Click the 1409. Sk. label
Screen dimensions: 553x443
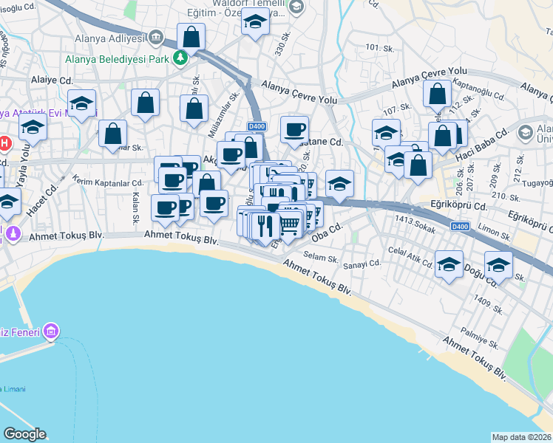(x=488, y=305)
